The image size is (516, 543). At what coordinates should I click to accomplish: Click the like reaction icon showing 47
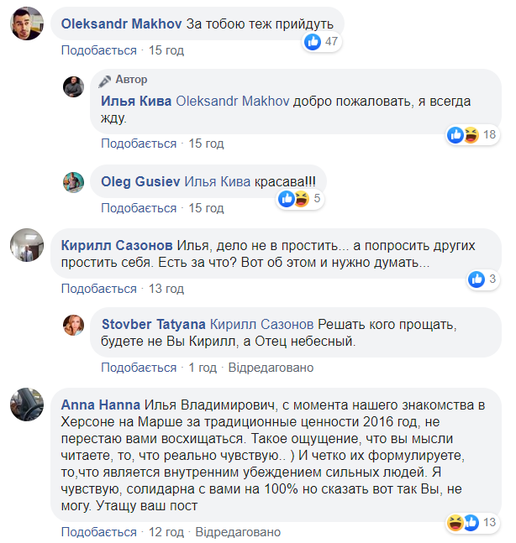[313, 42]
